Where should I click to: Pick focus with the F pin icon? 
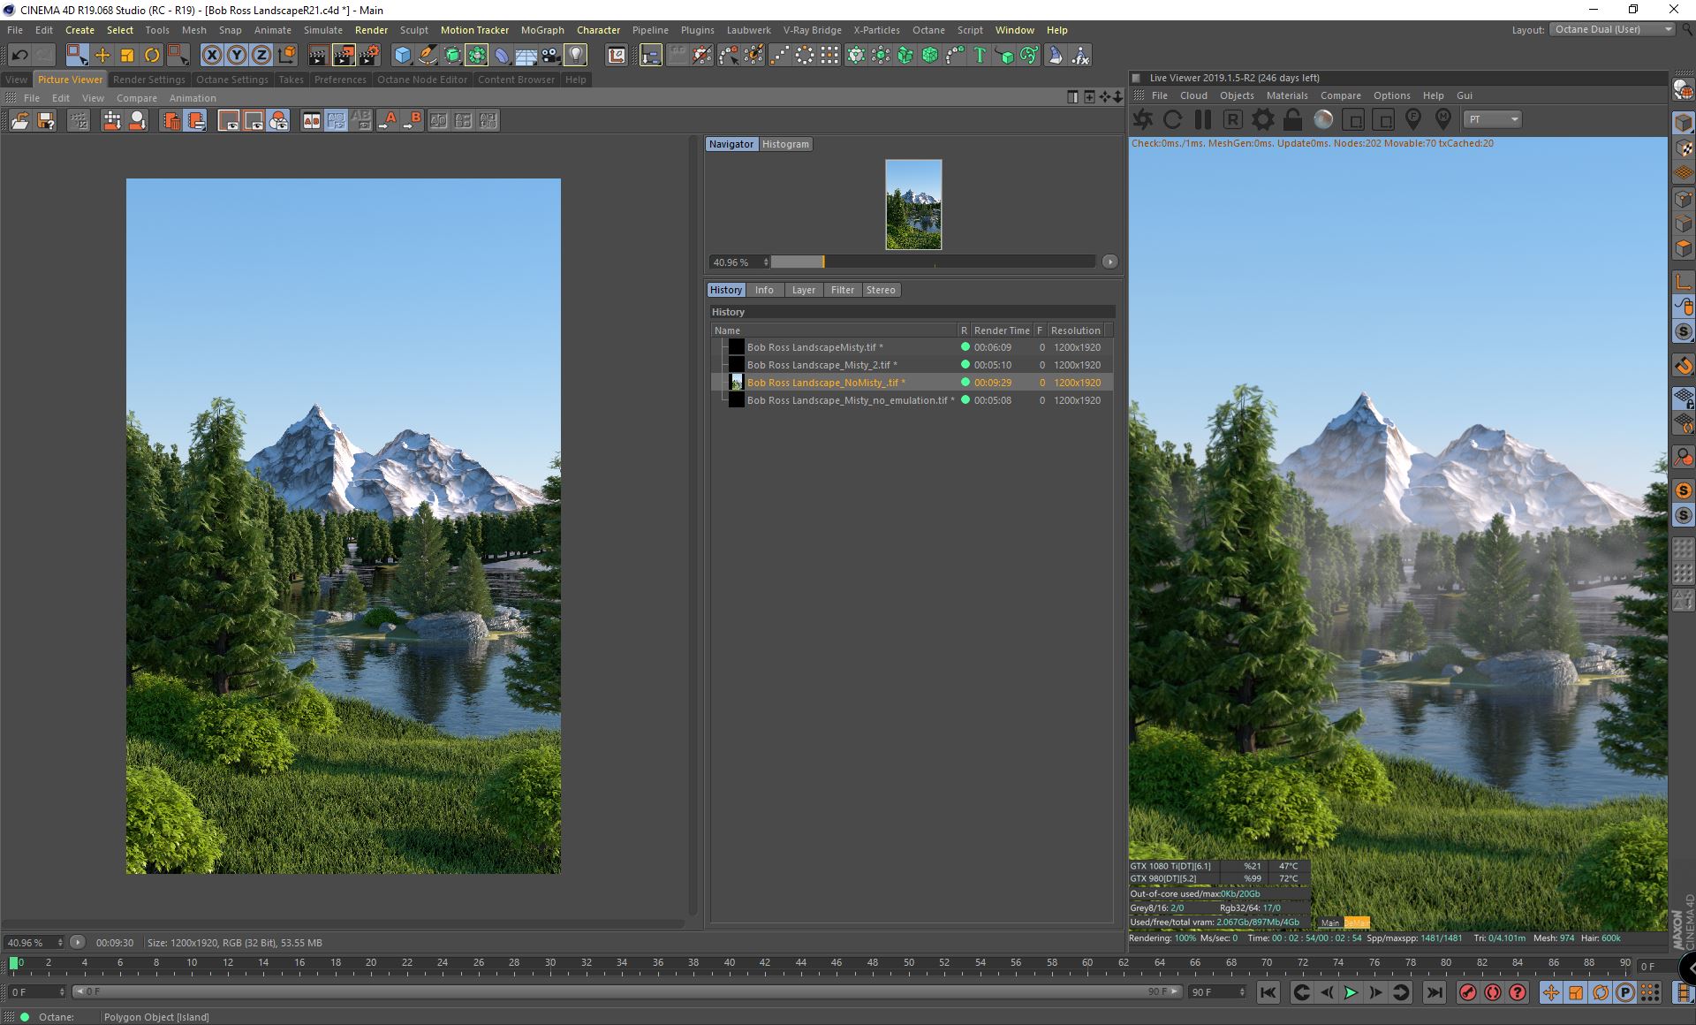point(1412,119)
